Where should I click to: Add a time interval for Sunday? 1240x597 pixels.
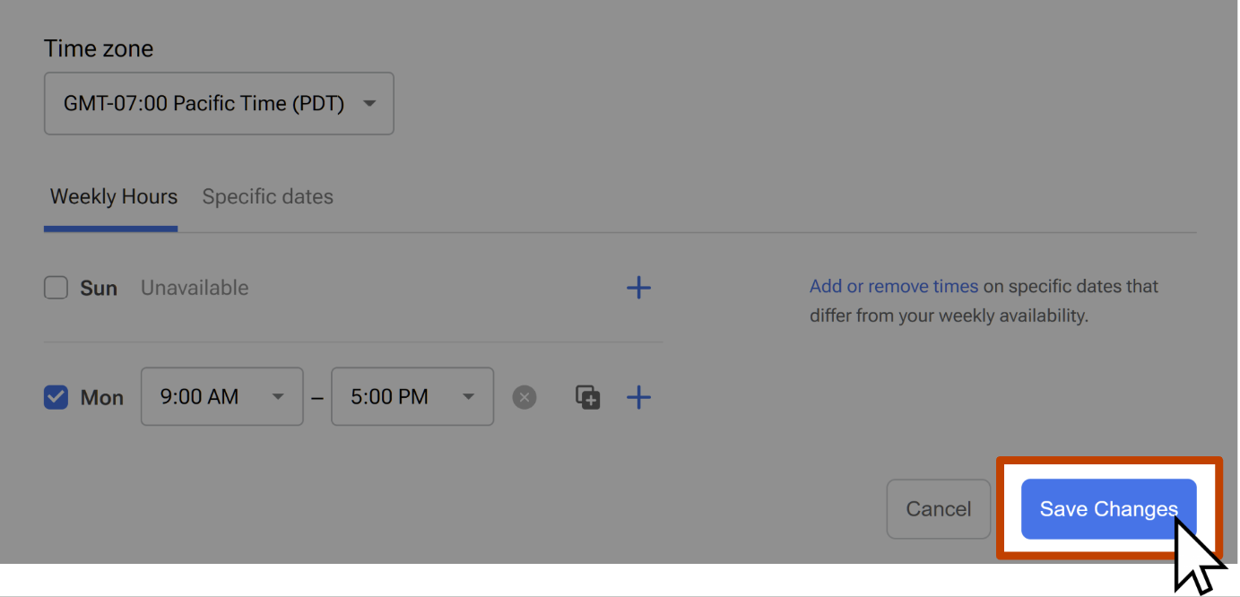638,288
